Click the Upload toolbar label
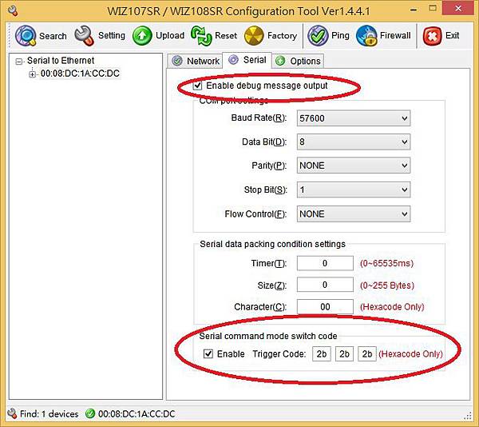This screenshot has width=479, height=427. [x=170, y=35]
